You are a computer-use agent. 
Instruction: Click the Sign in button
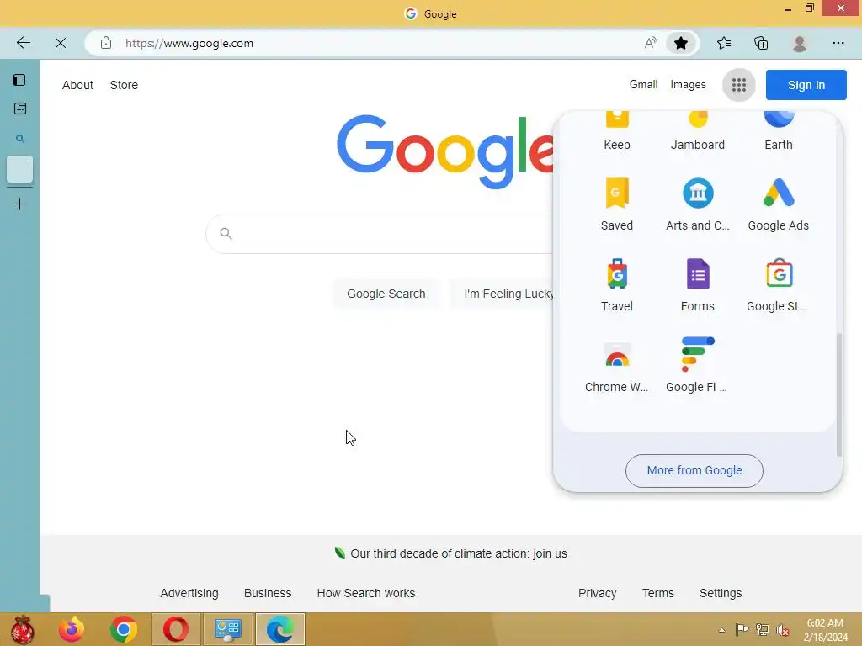806,85
